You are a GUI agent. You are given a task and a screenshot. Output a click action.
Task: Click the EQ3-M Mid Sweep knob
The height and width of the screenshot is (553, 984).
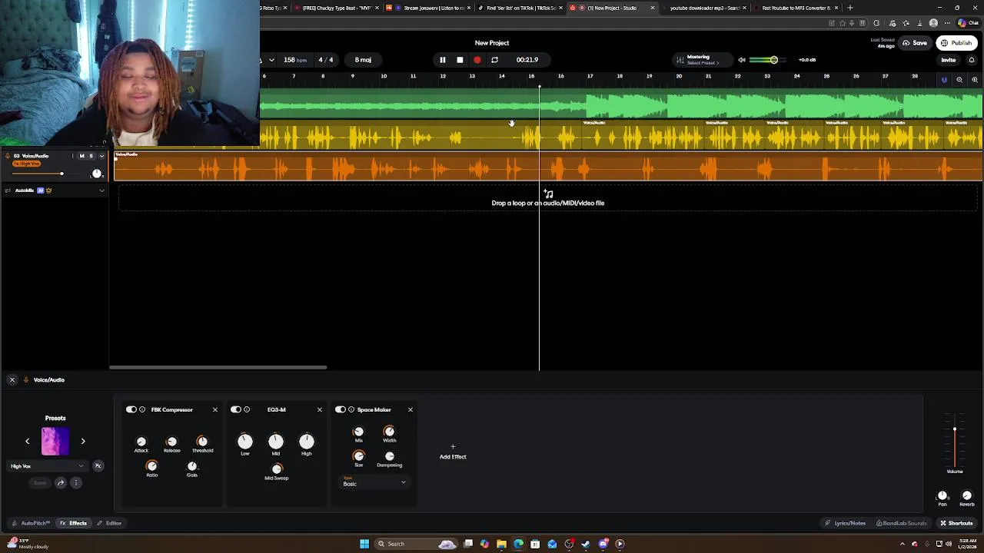277,469
